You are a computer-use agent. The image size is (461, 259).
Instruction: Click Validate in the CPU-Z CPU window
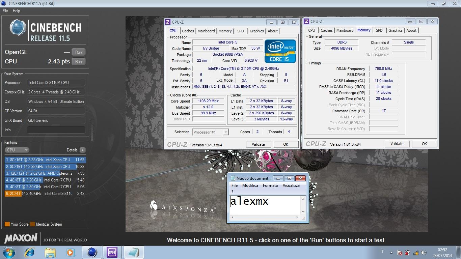258,144
